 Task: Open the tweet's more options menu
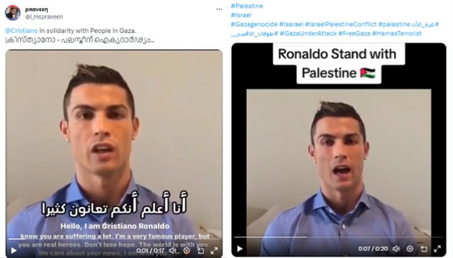(219, 10)
